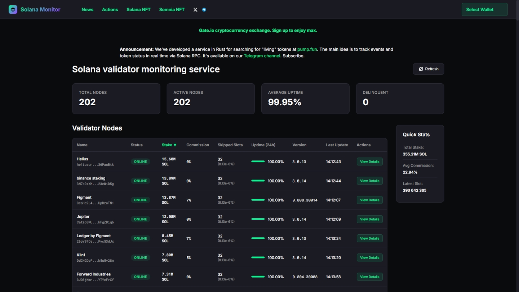Open the Telegram channel link
Image resolution: width=519 pixels, height=292 pixels.
[x=262, y=56]
